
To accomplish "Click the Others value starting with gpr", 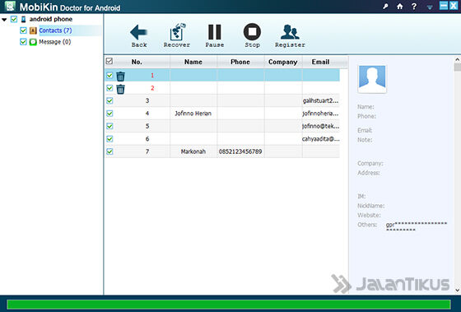I will (417, 226).
